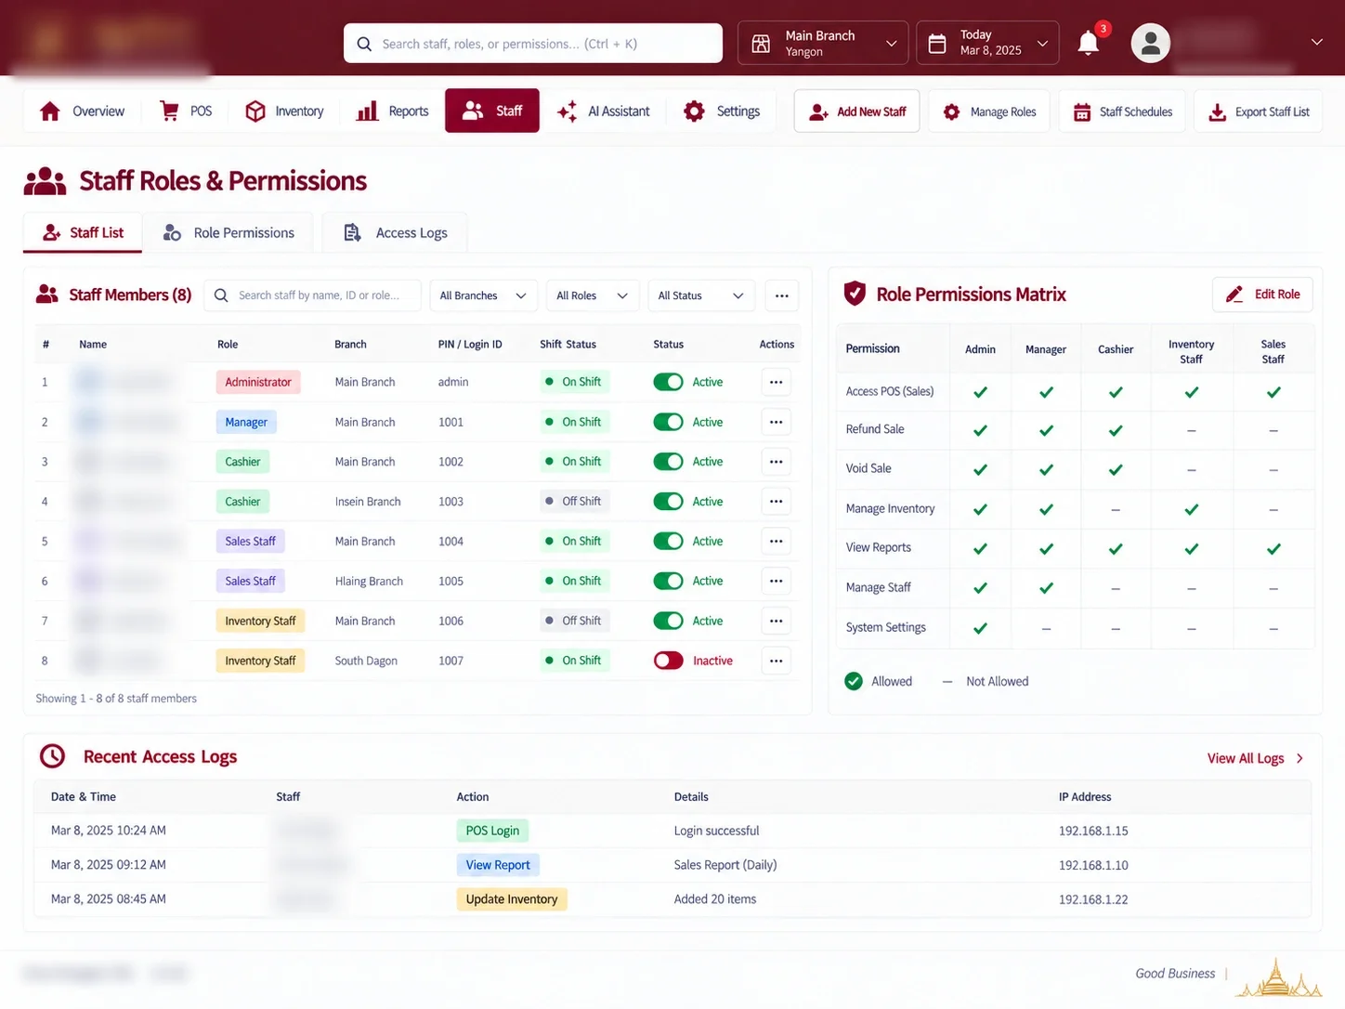This screenshot has width=1345, height=1009.
Task: Open the Manage Roles button
Action: point(989,111)
